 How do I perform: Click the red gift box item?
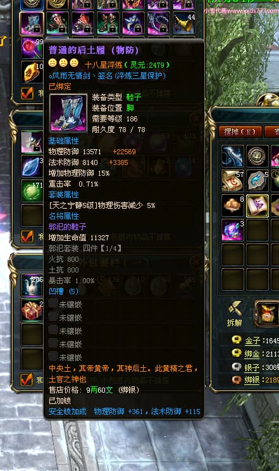click(x=32, y=310)
